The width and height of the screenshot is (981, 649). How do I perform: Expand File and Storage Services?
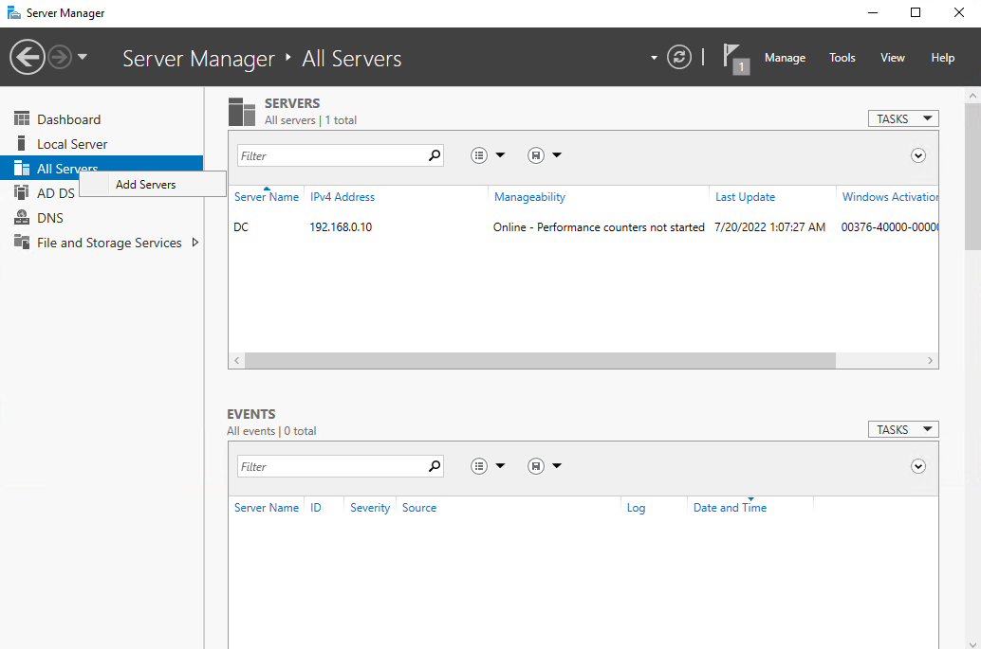[194, 243]
